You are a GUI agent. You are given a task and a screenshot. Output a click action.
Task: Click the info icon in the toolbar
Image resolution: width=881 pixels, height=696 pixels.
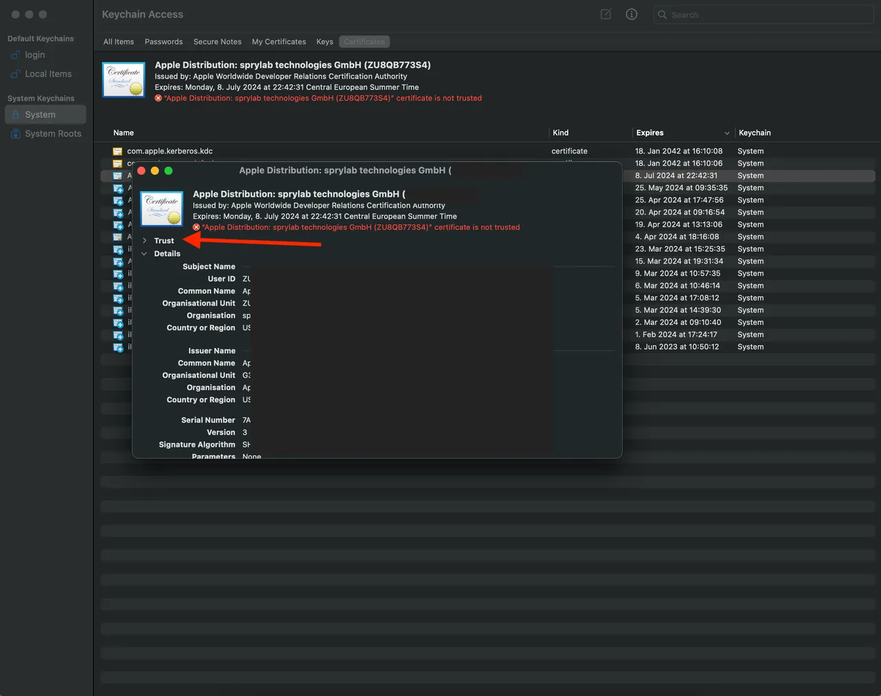coord(631,14)
